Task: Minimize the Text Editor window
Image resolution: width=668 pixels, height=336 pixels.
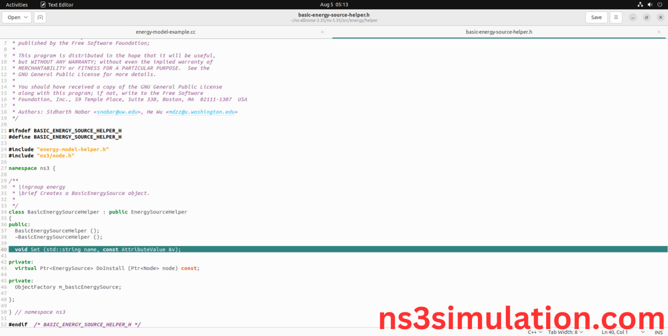Action: tap(633, 17)
